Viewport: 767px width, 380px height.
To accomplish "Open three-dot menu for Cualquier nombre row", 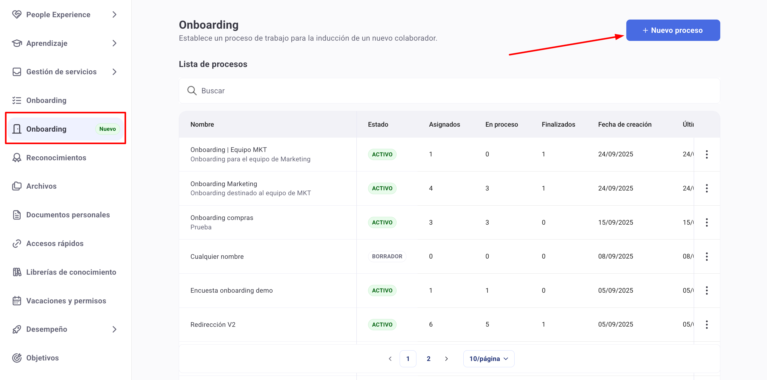I will (x=706, y=256).
